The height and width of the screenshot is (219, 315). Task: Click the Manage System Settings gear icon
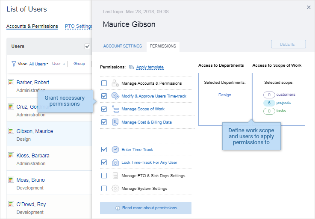[x=115, y=189]
